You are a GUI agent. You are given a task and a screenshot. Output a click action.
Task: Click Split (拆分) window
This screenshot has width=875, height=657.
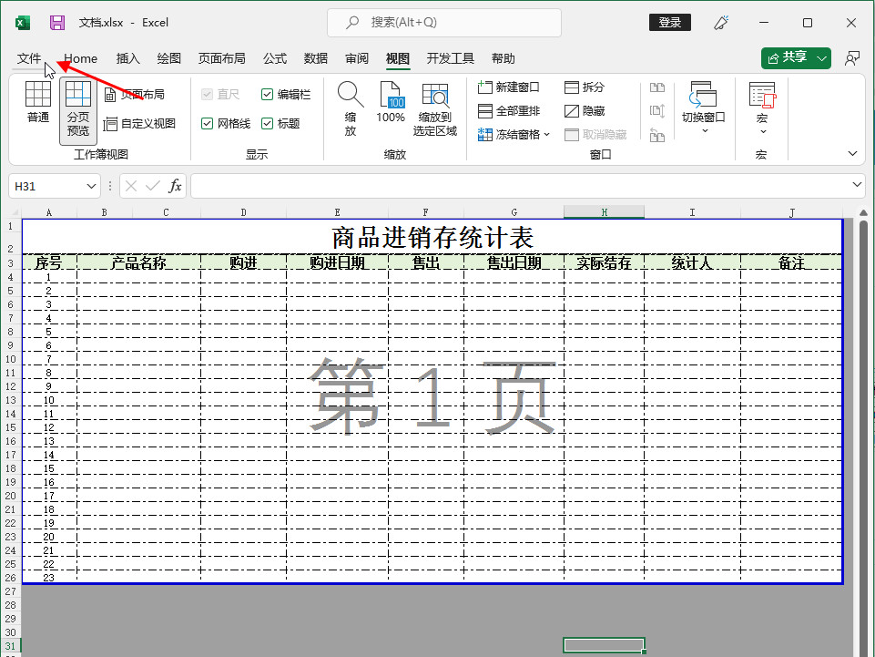[x=585, y=87]
